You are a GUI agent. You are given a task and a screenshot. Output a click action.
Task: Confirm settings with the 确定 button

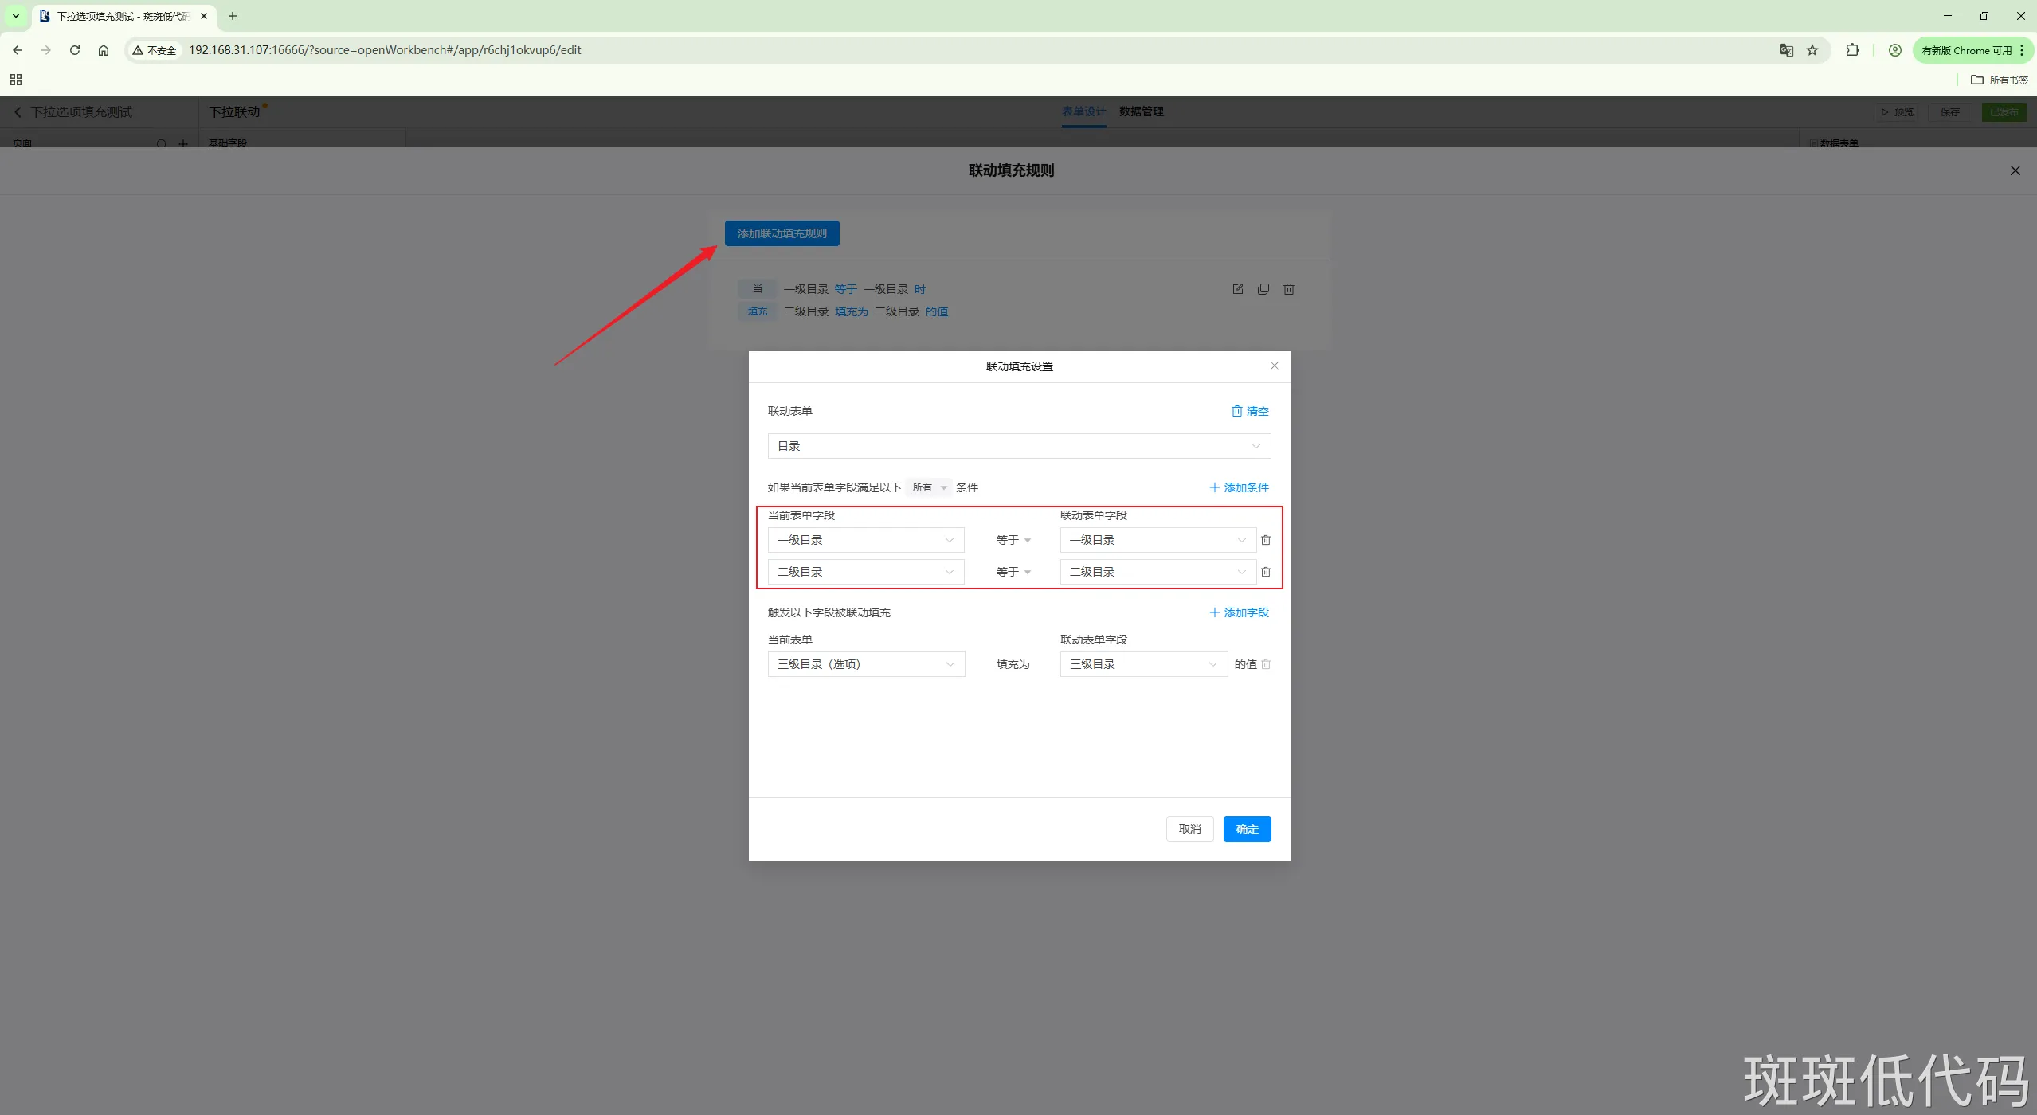tap(1246, 829)
